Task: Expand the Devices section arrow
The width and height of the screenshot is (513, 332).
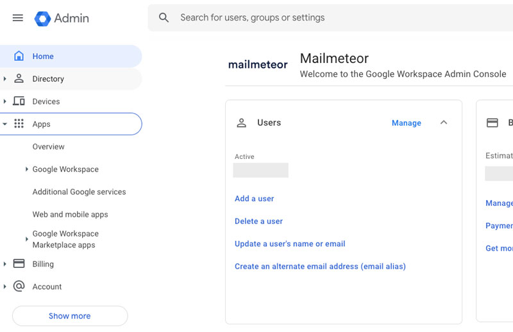Action: click(4, 101)
